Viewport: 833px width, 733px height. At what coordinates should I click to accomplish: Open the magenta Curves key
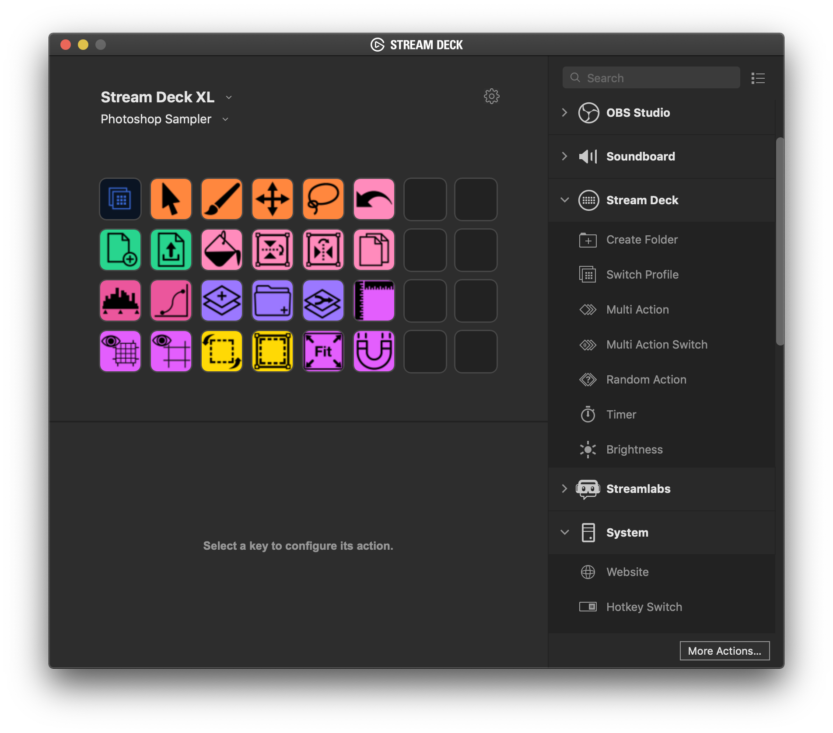[x=171, y=300]
